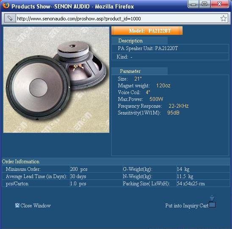Click the orange Model PA21220T banner
The width and height of the screenshot is (232, 229).
click(147, 31)
